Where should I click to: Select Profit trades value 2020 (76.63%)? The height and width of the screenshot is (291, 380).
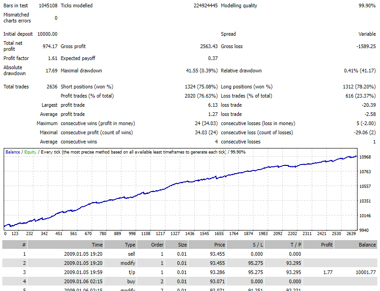(201, 96)
